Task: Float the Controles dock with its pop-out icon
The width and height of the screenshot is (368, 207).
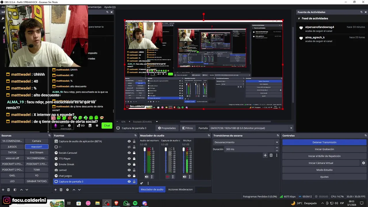Action: coord(366,135)
